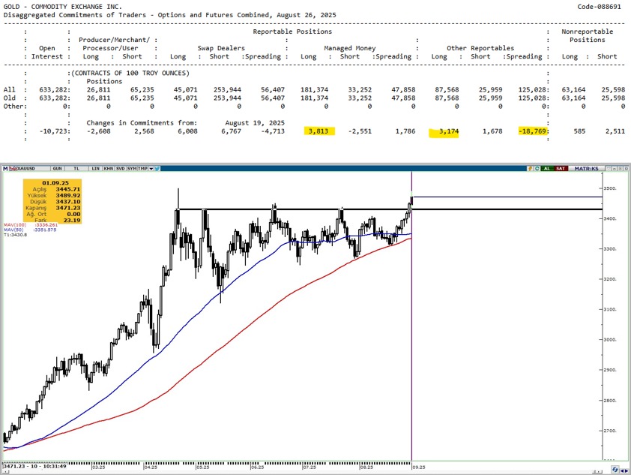This screenshot has height=475, width=631.
Task: Open the chart window menu arrow near MATRIKS
Action: coord(609,168)
